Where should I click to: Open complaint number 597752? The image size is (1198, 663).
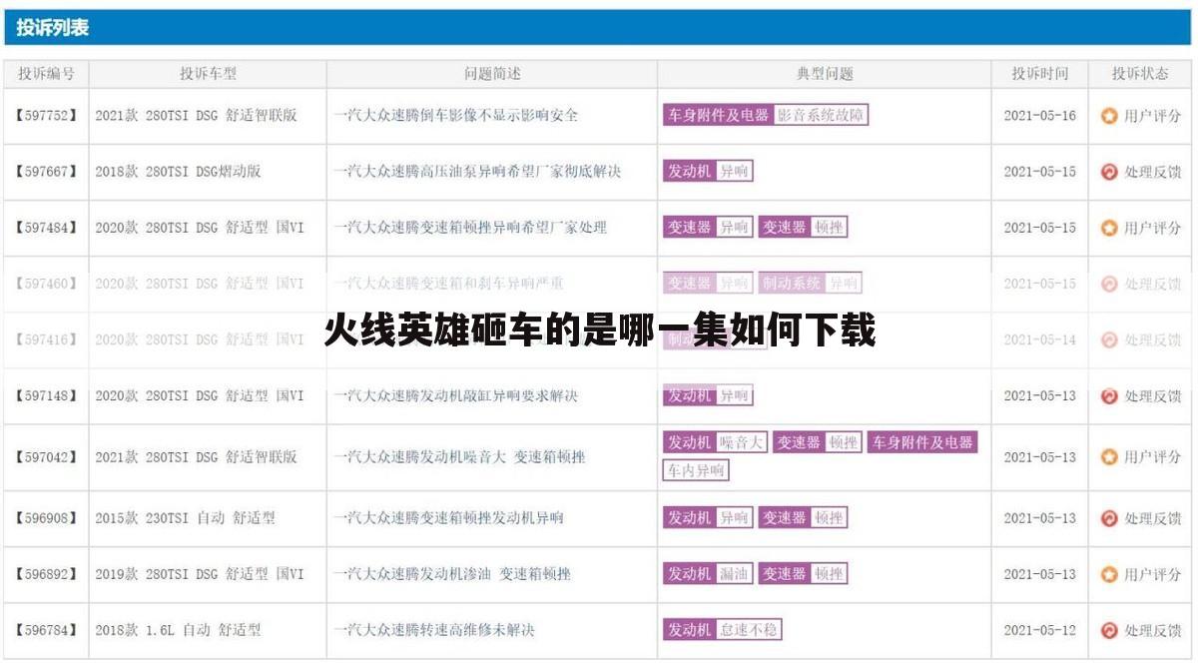point(46,116)
